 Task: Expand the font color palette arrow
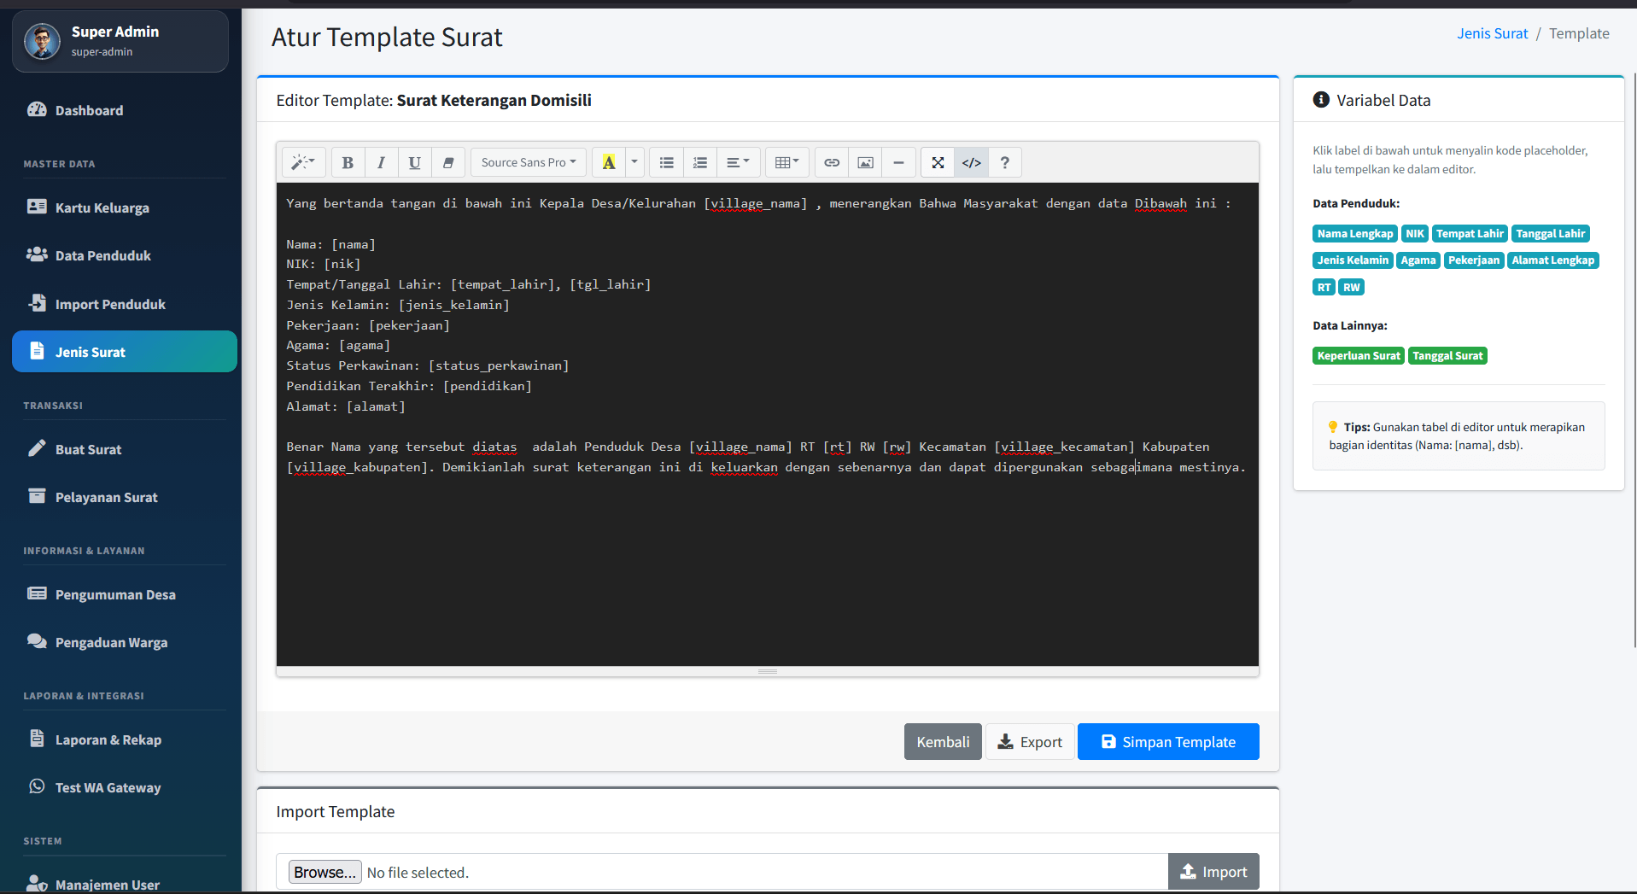[x=634, y=162]
